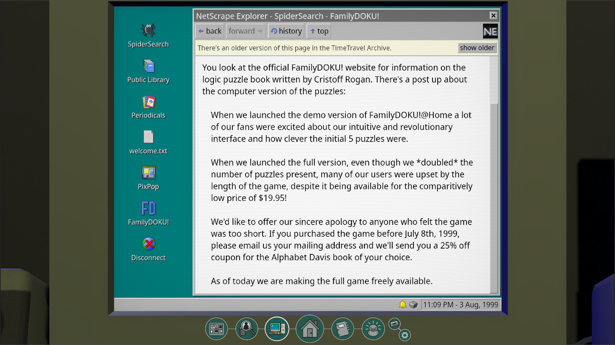Image resolution: width=615 pixels, height=345 pixels.
Task: Select the computer view in bottom nav
Action: pos(277,329)
